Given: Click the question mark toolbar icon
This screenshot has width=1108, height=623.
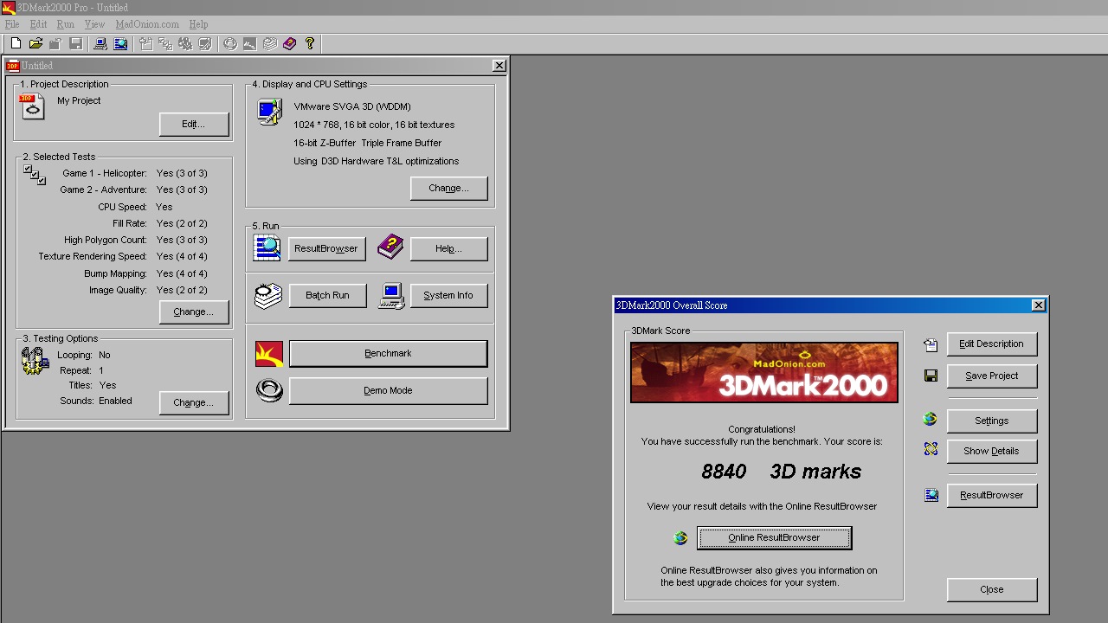Looking at the screenshot, I should coord(310,43).
